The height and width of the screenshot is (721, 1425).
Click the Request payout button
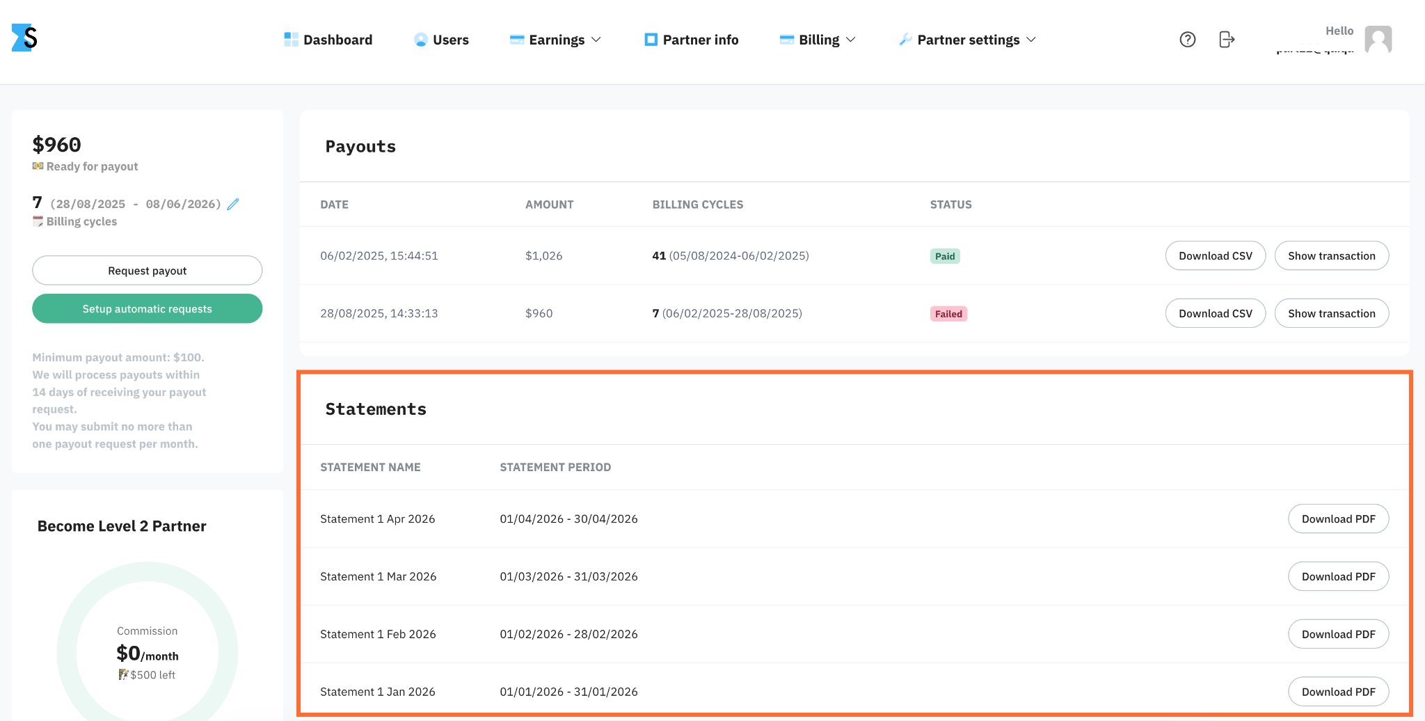click(x=148, y=271)
